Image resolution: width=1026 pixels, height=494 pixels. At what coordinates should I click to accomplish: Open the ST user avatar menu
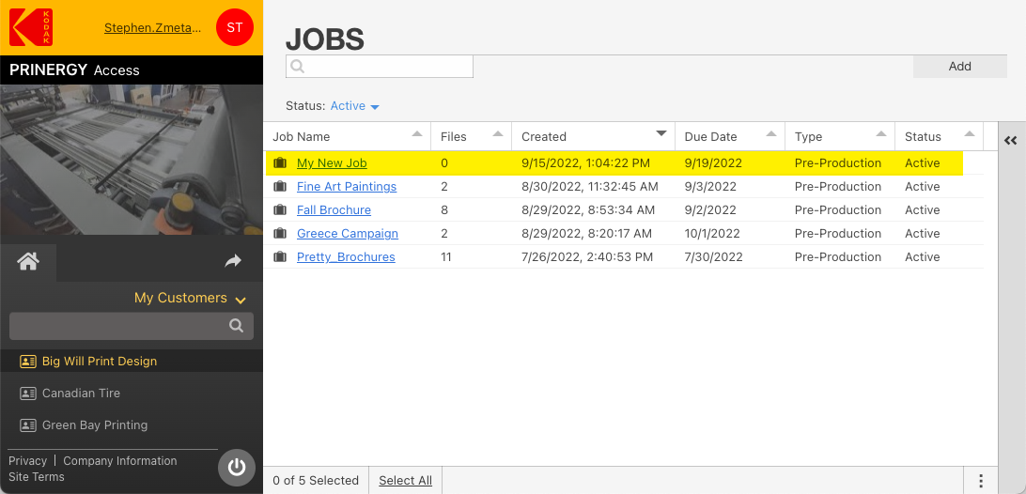point(234,27)
